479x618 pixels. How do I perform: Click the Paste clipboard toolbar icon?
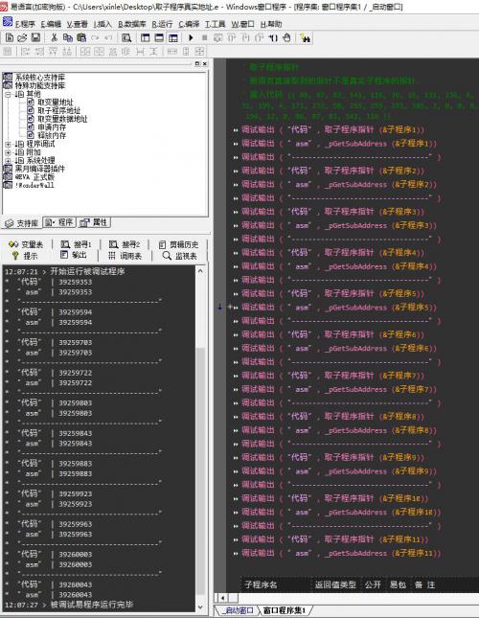(81, 37)
